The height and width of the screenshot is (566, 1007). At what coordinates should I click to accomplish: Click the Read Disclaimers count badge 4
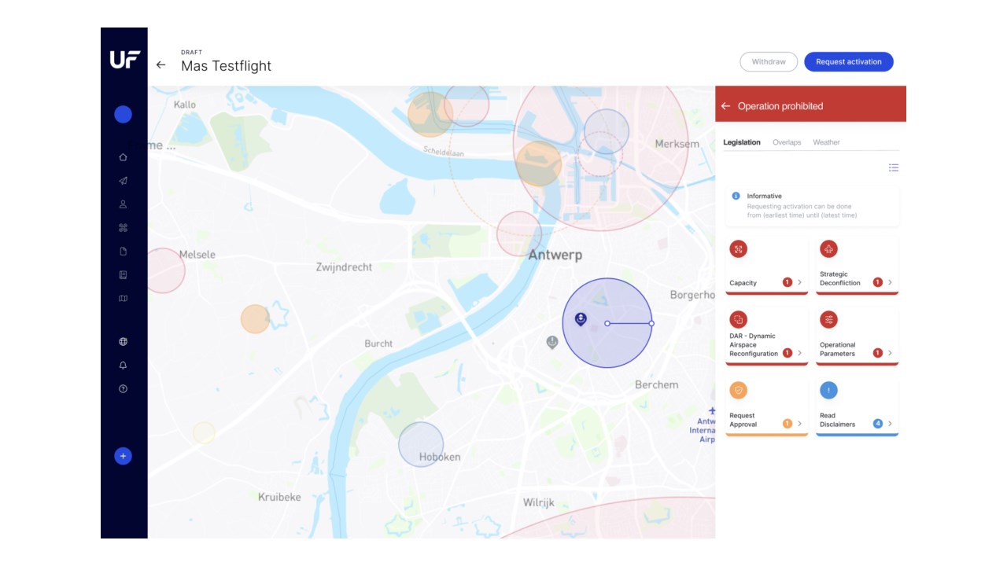[877, 424]
